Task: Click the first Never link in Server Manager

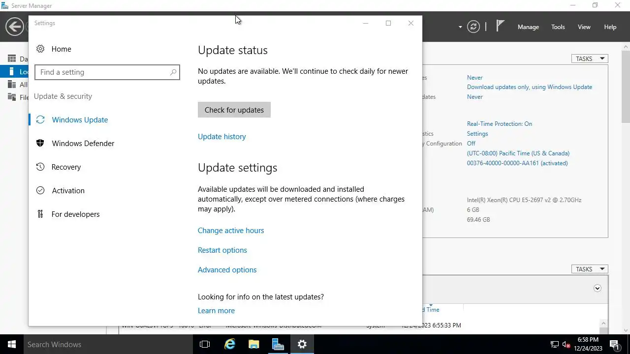Action: pos(475,78)
